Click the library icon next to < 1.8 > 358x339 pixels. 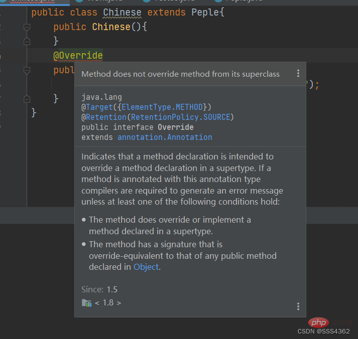(86, 303)
